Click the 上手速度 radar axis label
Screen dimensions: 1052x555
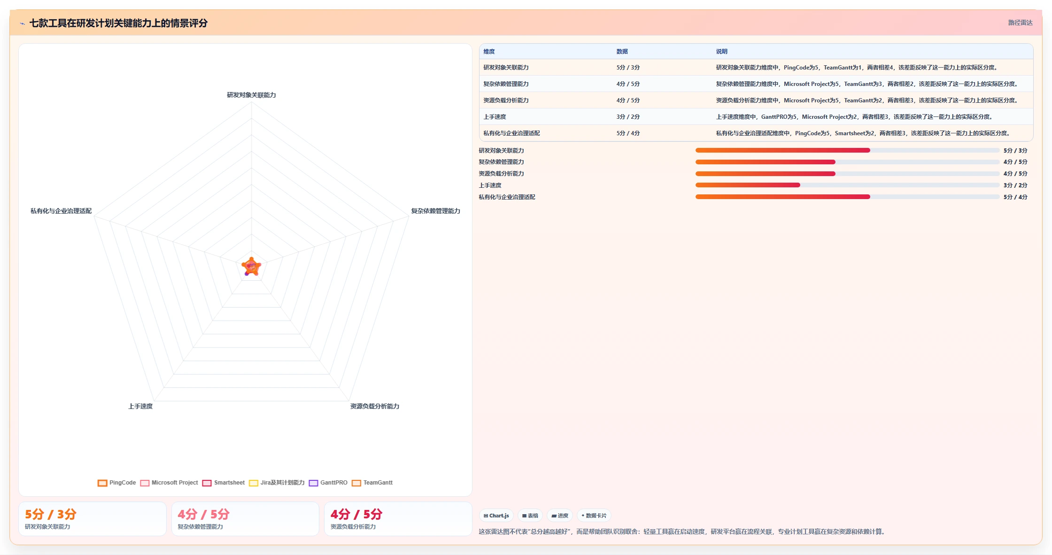[x=140, y=406]
